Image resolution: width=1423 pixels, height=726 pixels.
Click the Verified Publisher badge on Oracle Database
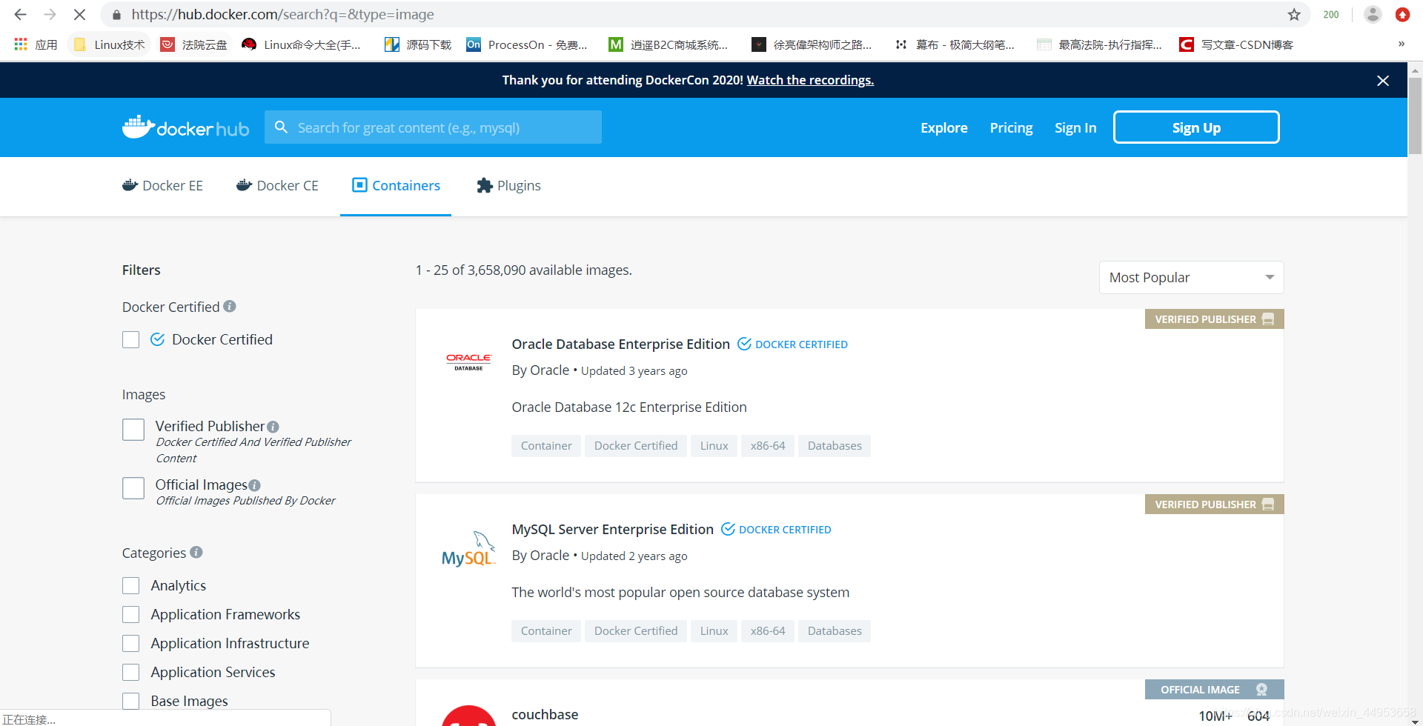coord(1214,319)
